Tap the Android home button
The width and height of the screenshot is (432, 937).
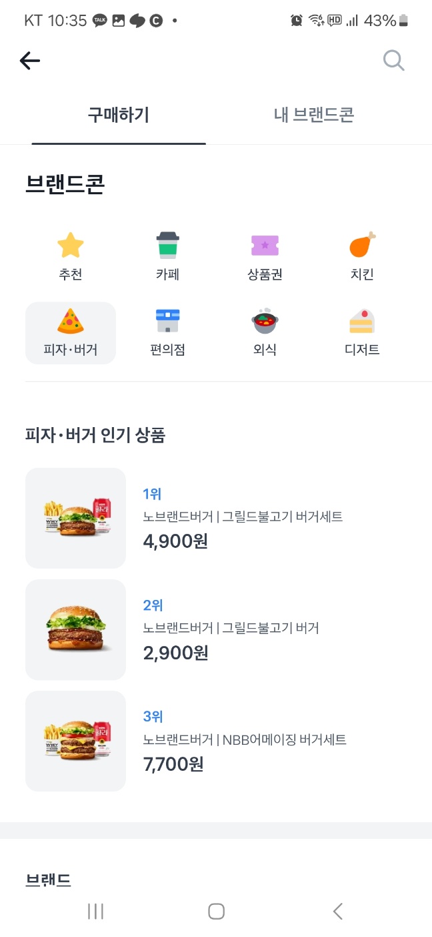[216, 910]
